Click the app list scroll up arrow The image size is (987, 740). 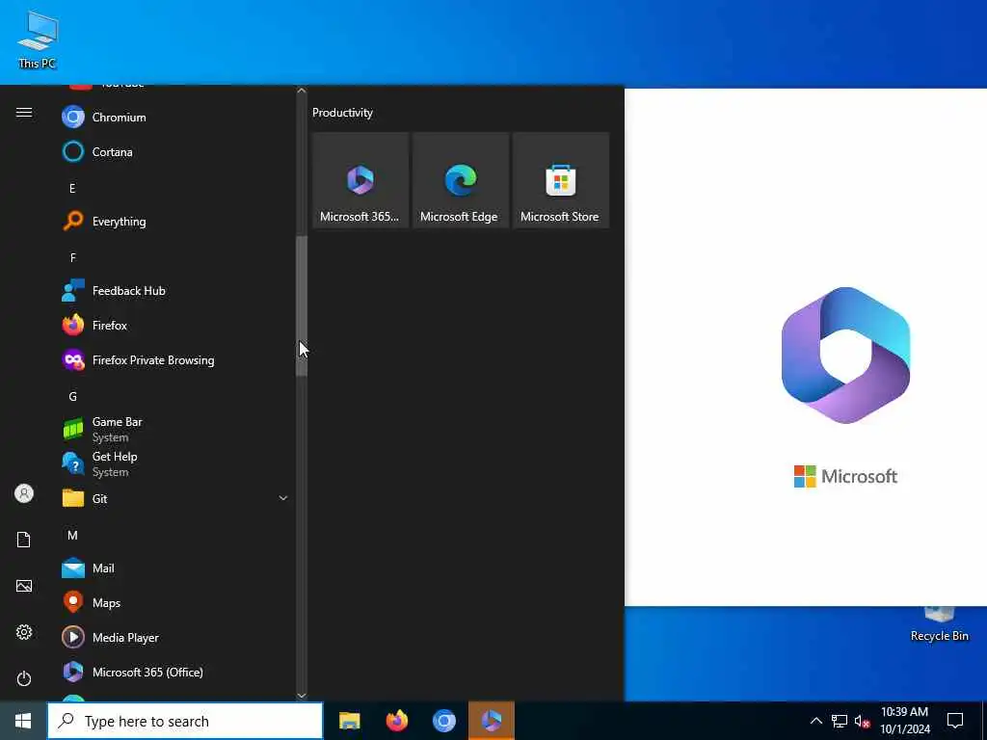[302, 92]
